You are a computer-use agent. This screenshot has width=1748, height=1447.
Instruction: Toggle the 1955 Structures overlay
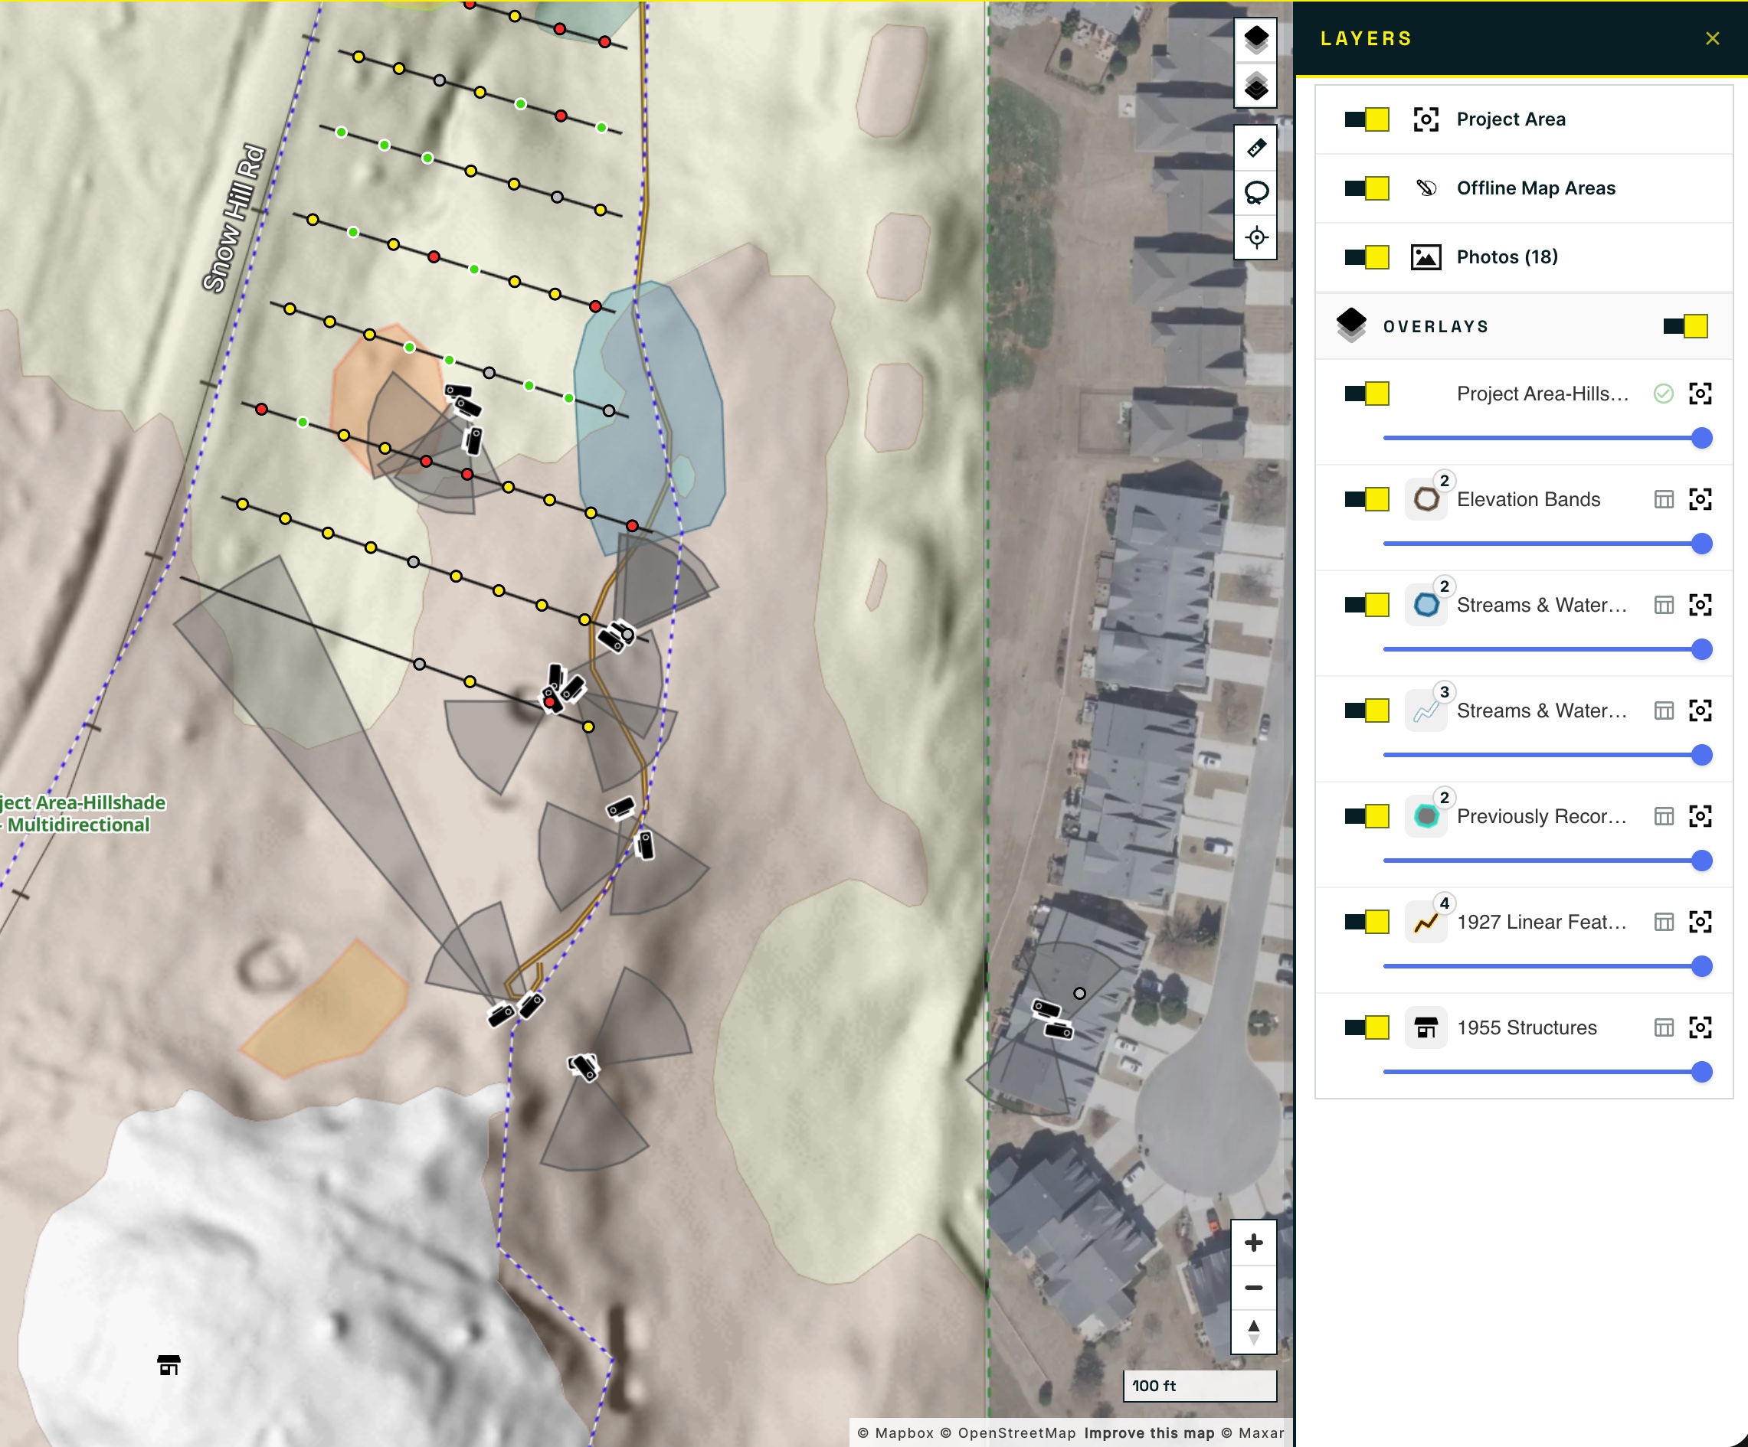coord(1367,1027)
